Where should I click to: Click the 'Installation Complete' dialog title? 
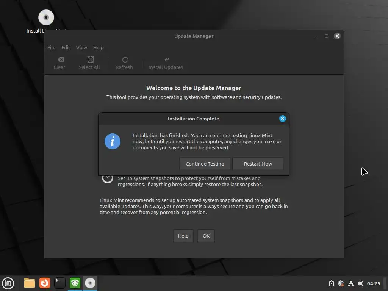193,119
